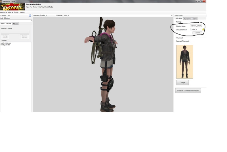
Task: Click the Editor Tools panel header
Action: 179,16
